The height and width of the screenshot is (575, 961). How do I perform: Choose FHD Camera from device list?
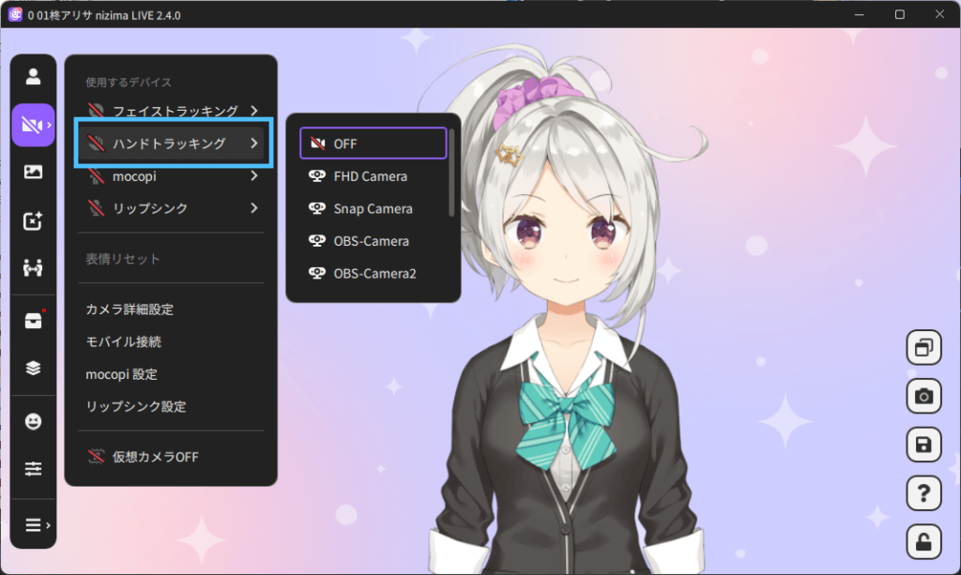click(370, 176)
